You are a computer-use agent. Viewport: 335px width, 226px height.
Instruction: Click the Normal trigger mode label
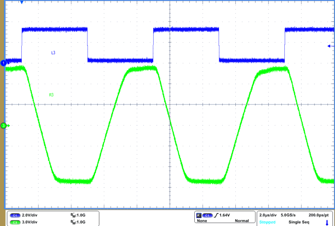click(x=242, y=221)
